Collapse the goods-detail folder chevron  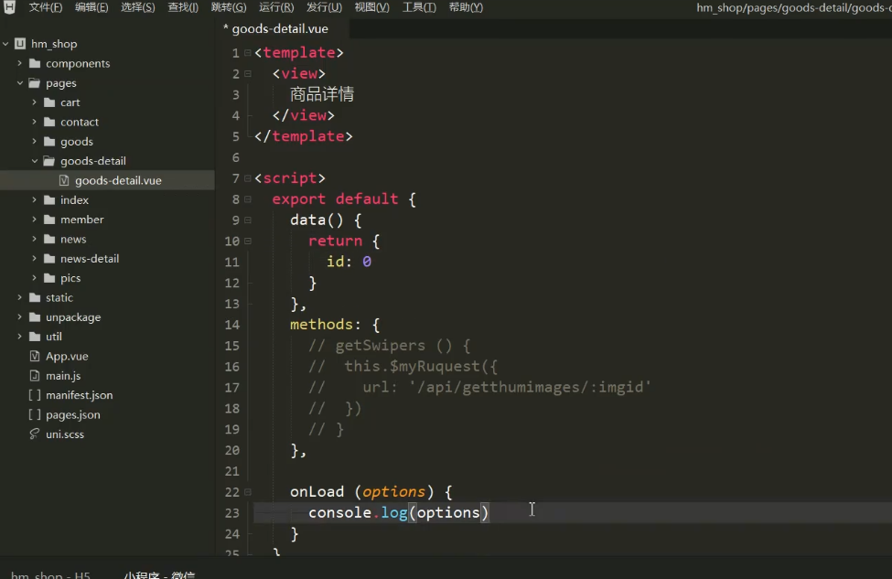coord(35,161)
